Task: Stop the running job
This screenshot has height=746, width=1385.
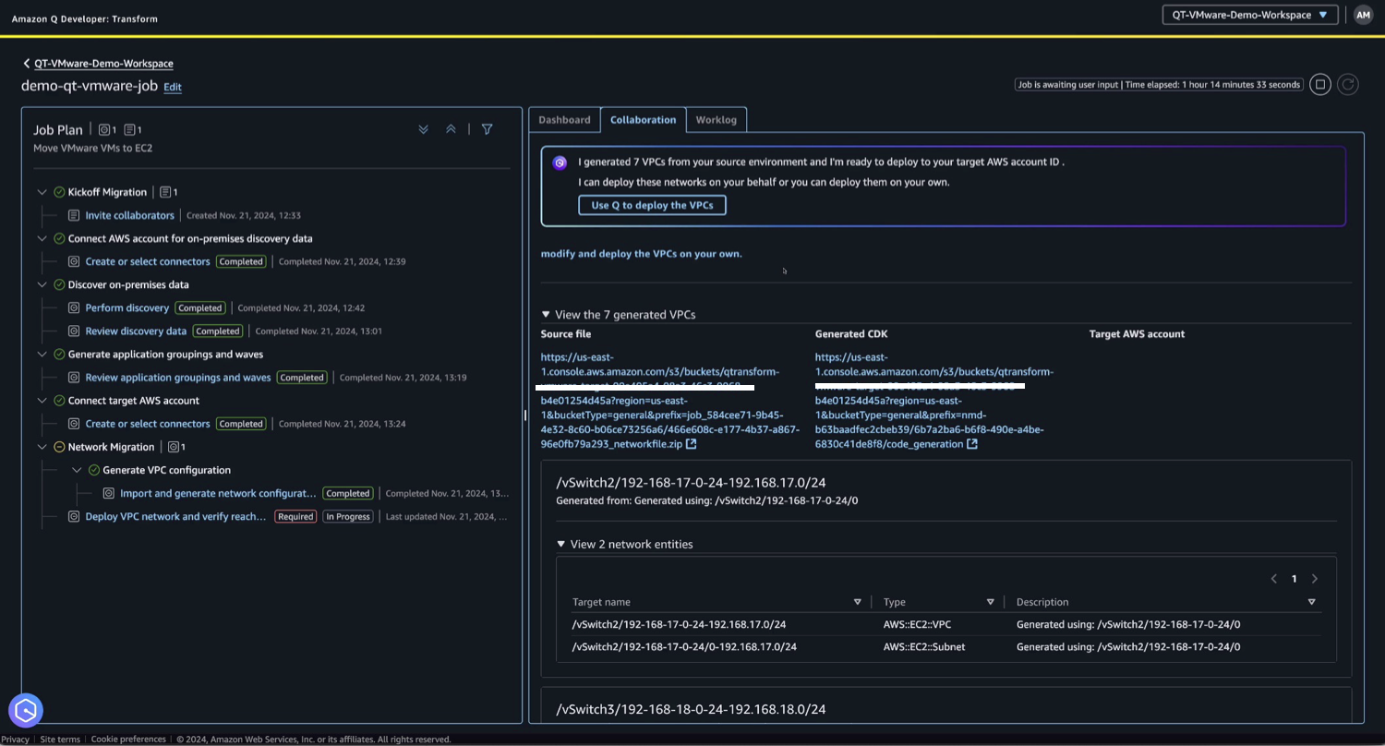Action: (x=1320, y=84)
